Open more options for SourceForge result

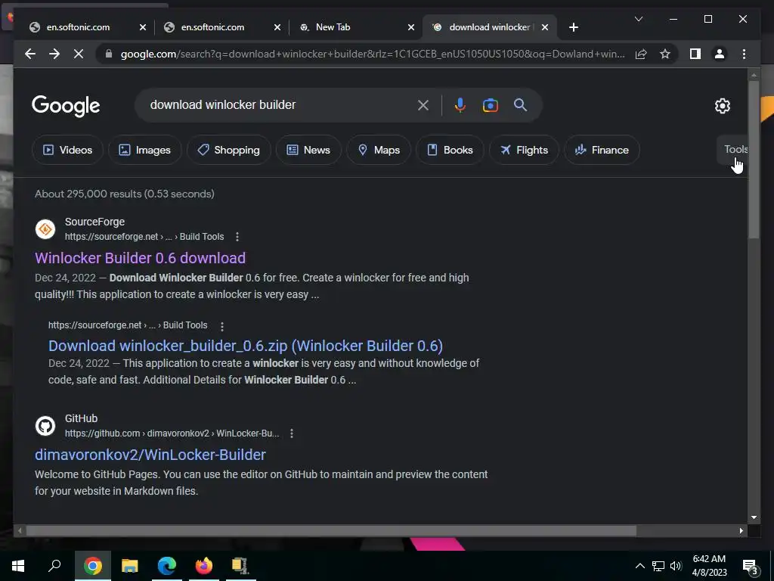coord(237,237)
